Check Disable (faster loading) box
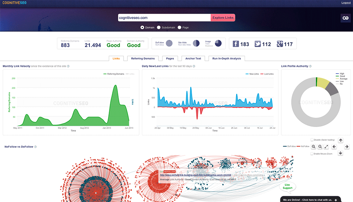The image size is (353, 202). (312, 140)
